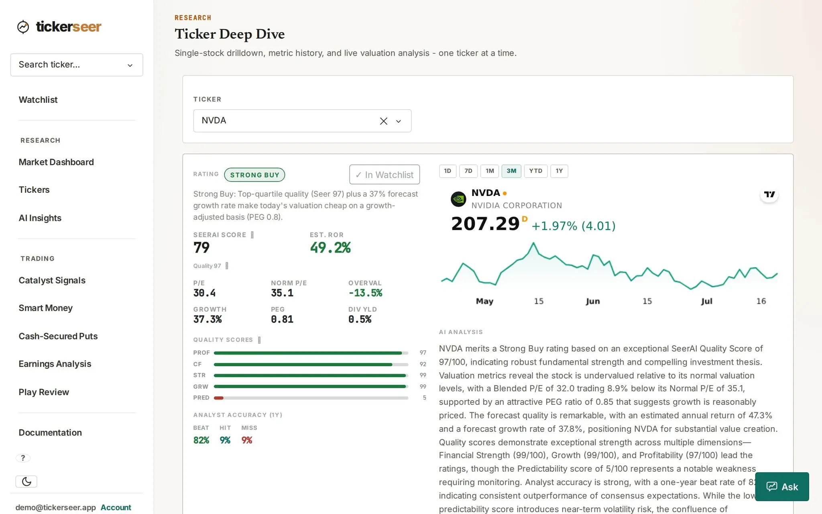This screenshot has width=822, height=514.
Task: Open the Account link
Action: click(x=116, y=507)
